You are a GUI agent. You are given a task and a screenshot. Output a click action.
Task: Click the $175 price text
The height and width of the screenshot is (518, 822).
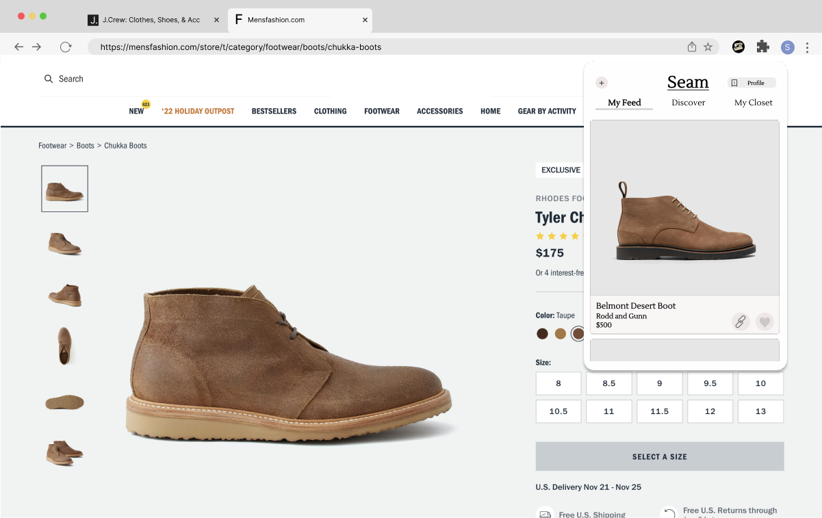coord(550,252)
